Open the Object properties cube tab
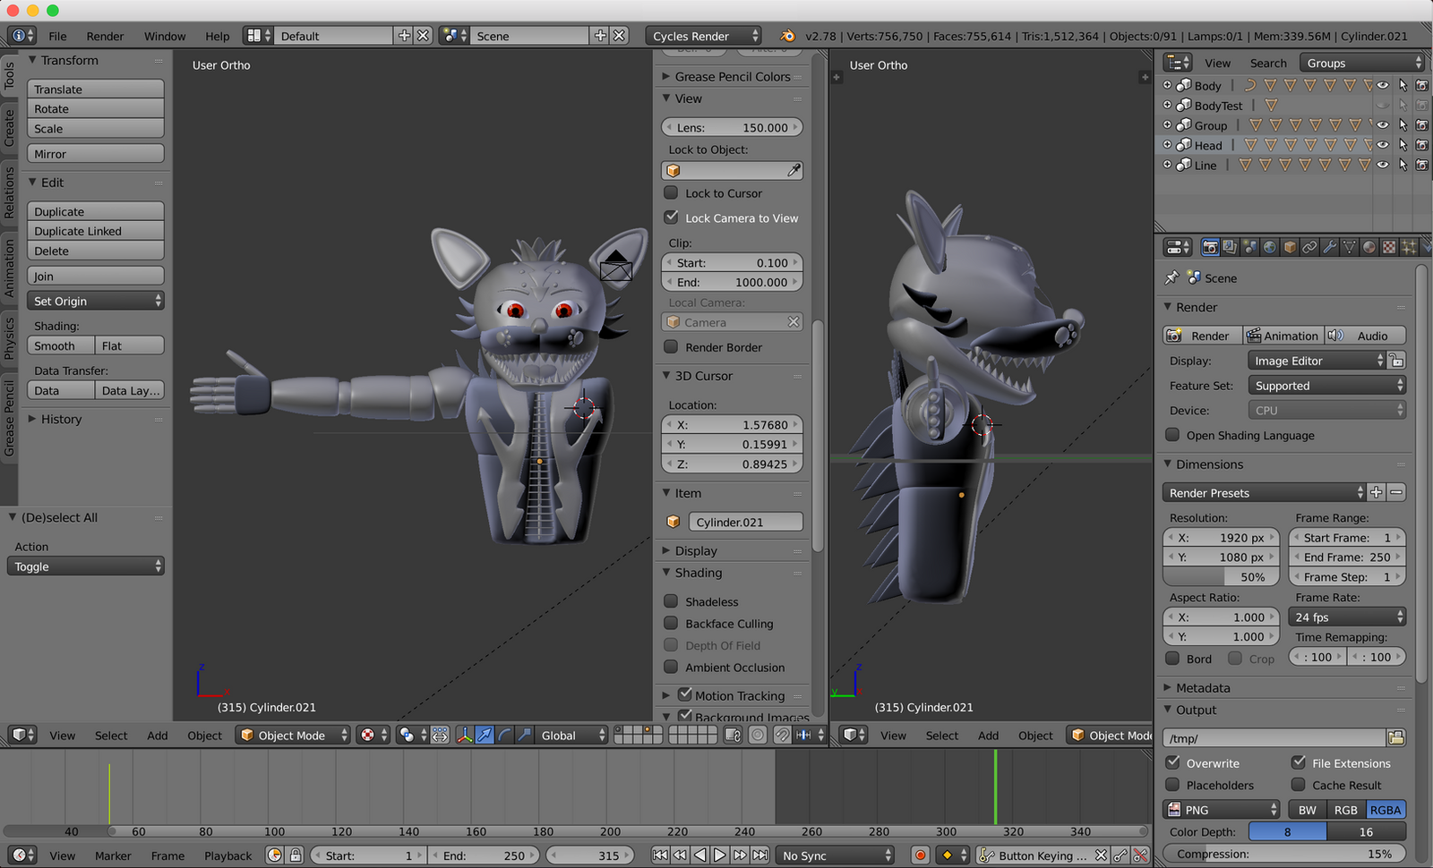 [1290, 247]
